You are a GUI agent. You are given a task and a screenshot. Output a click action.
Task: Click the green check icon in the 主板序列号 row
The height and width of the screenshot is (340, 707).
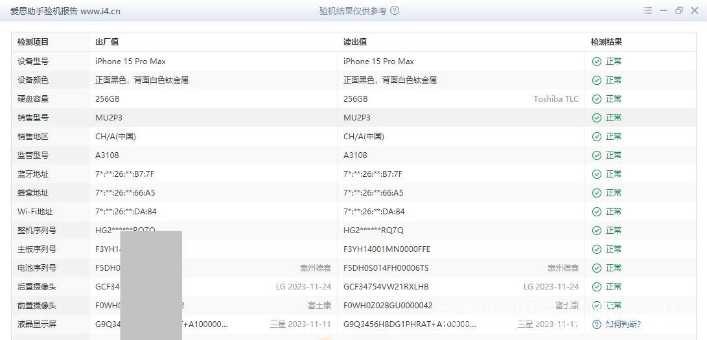click(x=597, y=249)
